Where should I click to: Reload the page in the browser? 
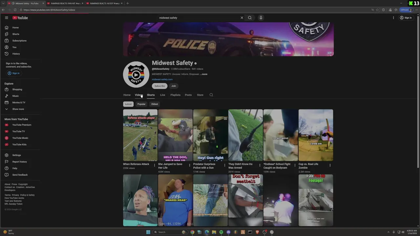[15, 10]
